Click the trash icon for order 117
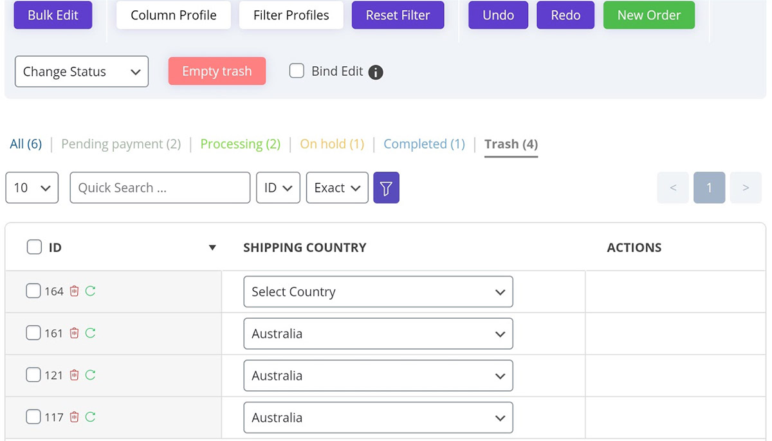 tap(74, 417)
